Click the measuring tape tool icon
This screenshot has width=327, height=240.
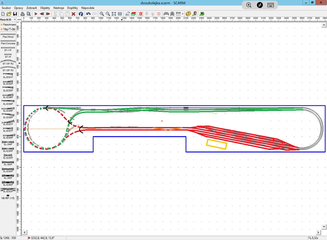(195, 14)
